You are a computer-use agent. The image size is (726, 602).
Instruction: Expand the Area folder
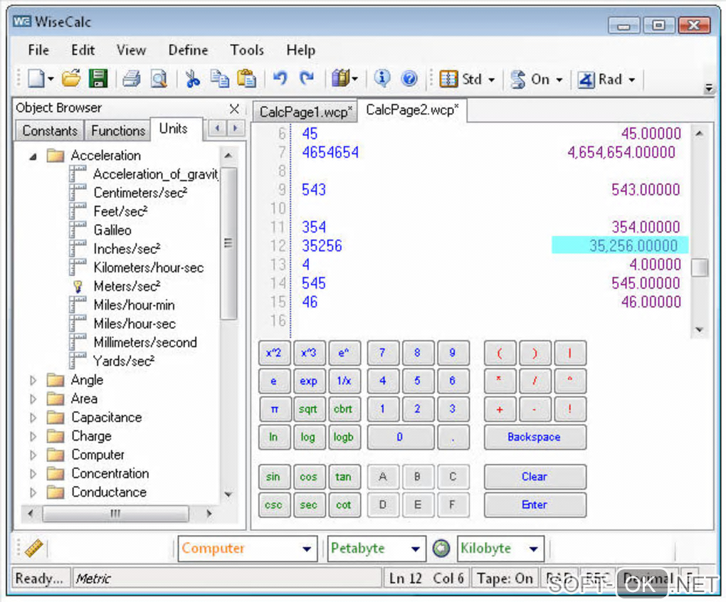tap(33, 399)
